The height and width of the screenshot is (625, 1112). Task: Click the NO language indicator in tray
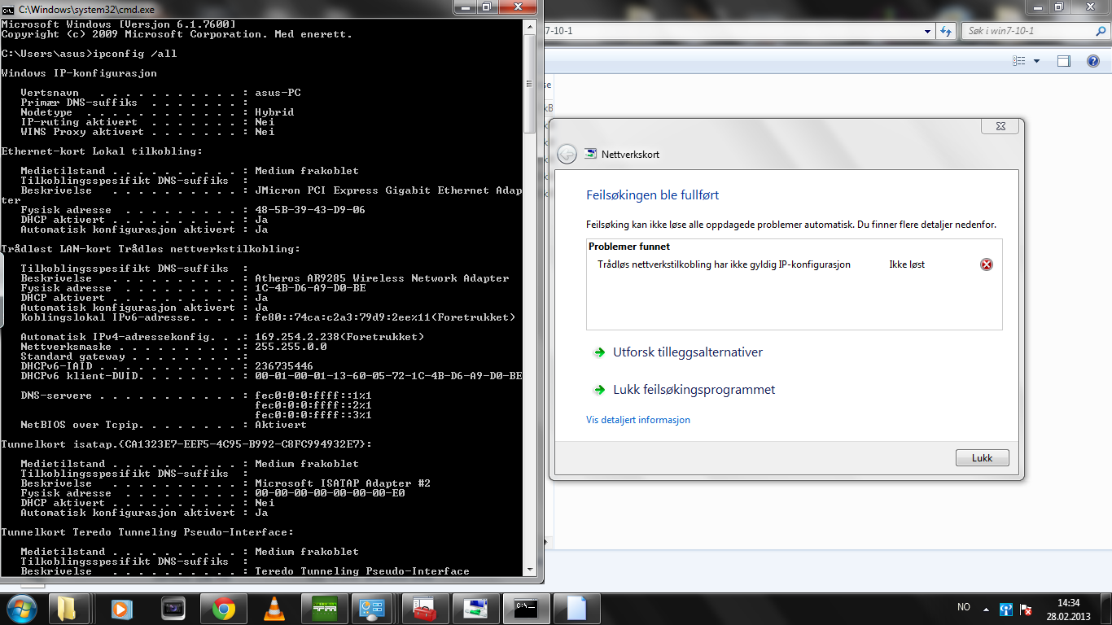964,608
